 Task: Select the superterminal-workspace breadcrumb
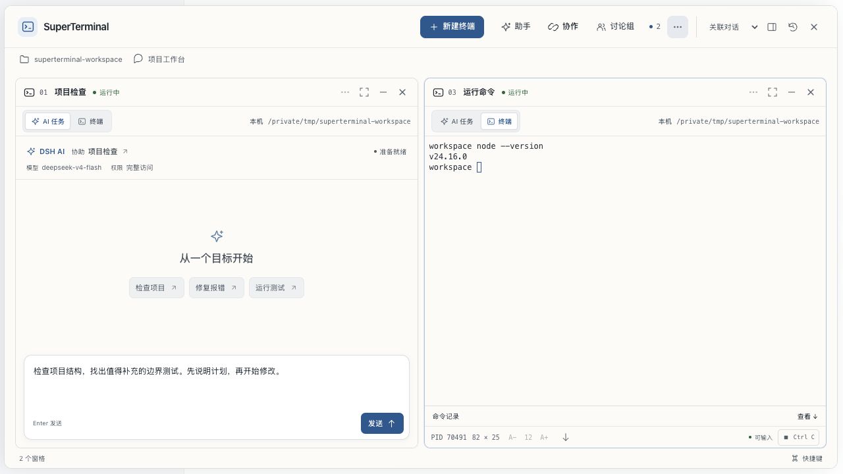point(78,59)
